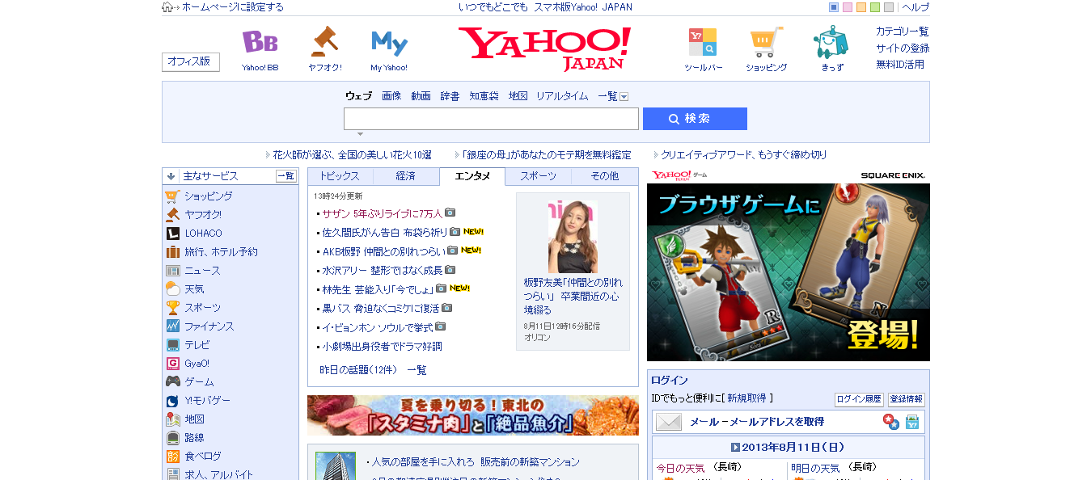Open the small triangle under the search box
Screen dimensions: 1091x480
tap(360, 134)
